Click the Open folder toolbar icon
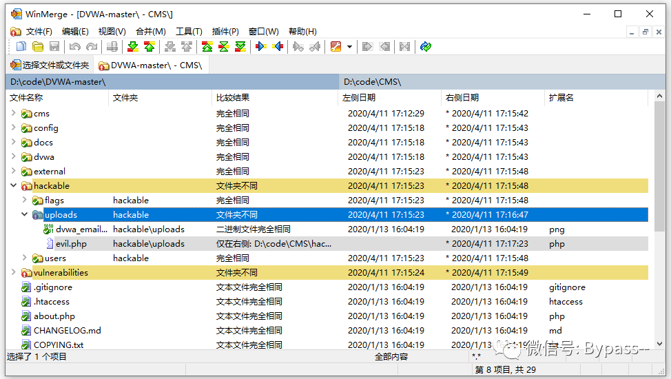Screen dimensions: 671x379 tap(38, 46)
